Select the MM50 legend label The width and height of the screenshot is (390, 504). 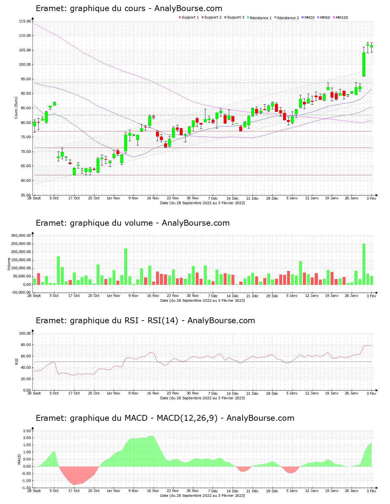coord(325,18)
